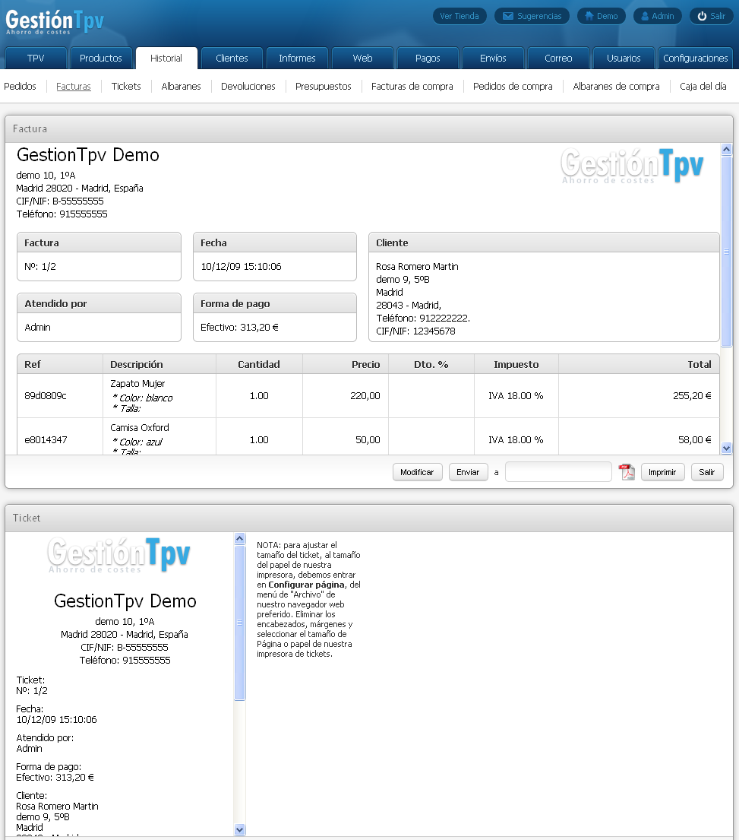Click the invoice panel scroll-down arrow

pyautogui.click(x=726, y=449)
